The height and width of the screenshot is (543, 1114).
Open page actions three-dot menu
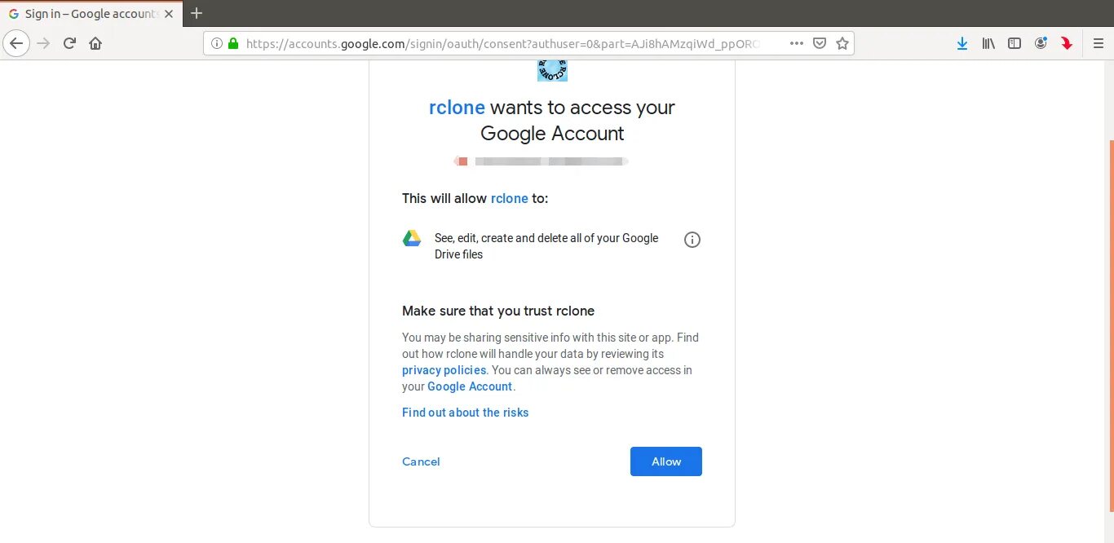point(797,43)
